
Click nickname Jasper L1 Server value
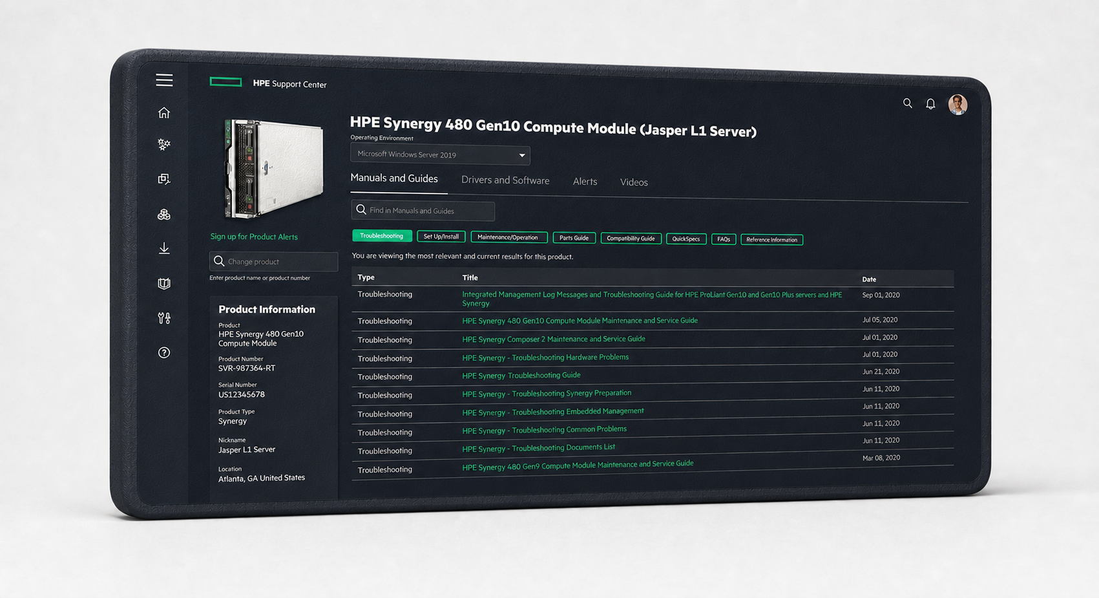(247, 449)
